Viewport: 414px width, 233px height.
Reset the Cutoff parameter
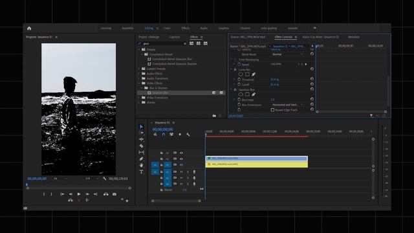point(312,84)
